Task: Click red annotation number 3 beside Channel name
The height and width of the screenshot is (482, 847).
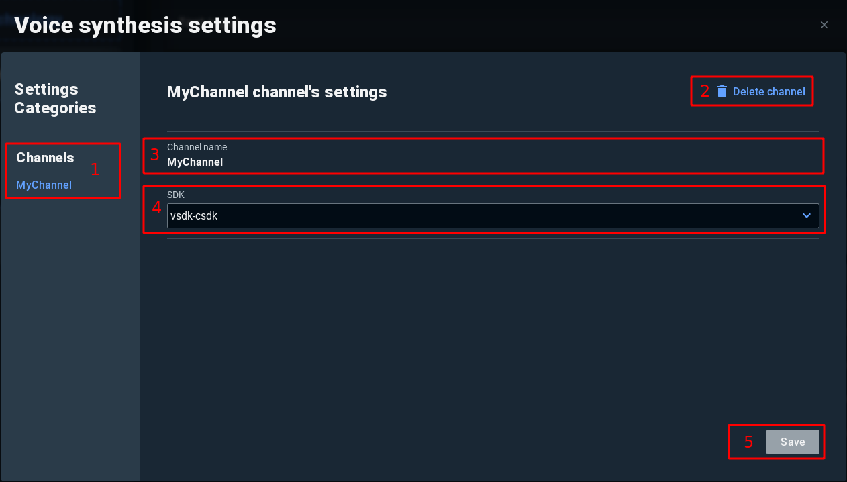Action: pos(155,155)
